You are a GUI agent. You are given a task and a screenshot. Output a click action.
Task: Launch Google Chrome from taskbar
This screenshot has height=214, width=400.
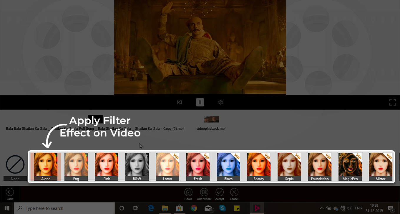pos(193,208)
